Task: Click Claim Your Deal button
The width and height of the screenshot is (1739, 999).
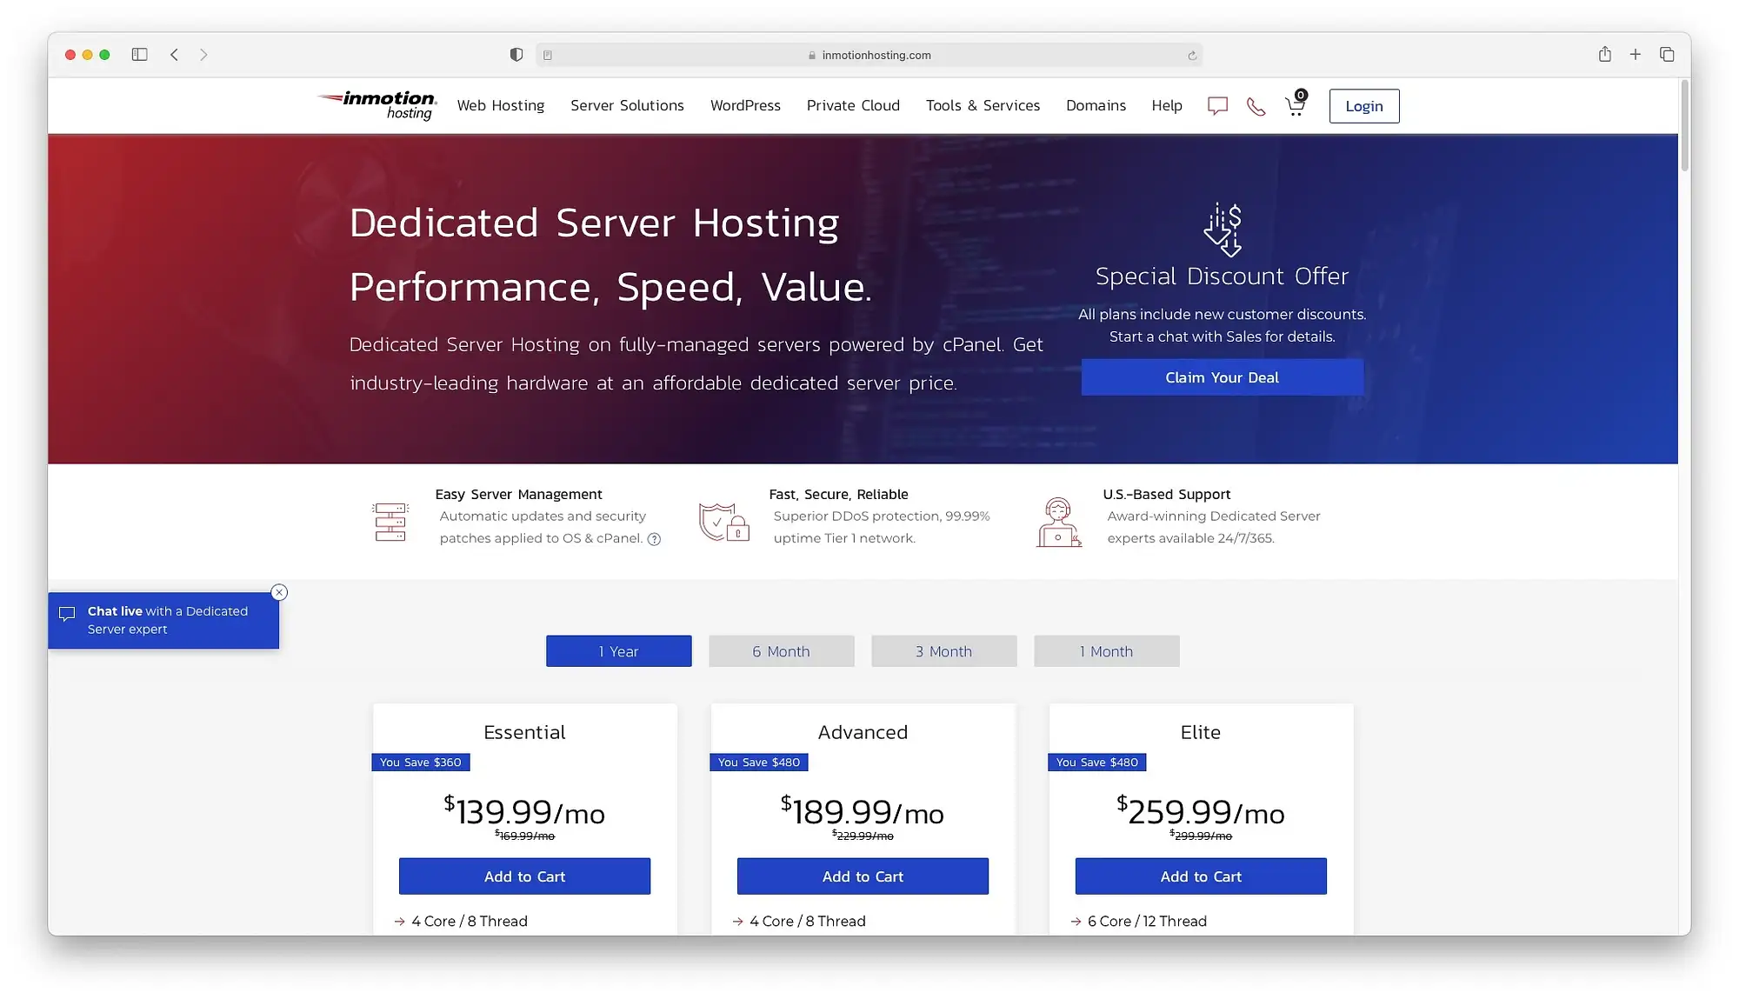Action: (1222, 377)
